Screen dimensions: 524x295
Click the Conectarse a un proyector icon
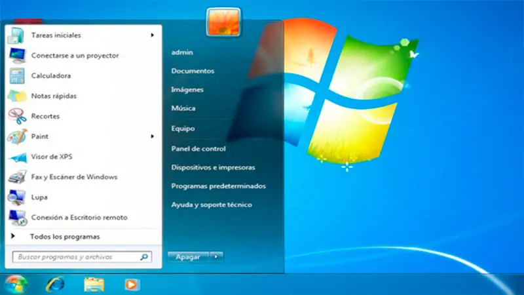(x=17, y=56)
